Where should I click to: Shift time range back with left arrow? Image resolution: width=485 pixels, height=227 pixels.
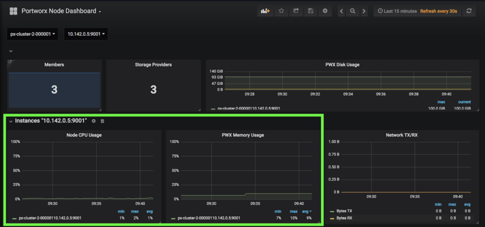tap(341, 11)
